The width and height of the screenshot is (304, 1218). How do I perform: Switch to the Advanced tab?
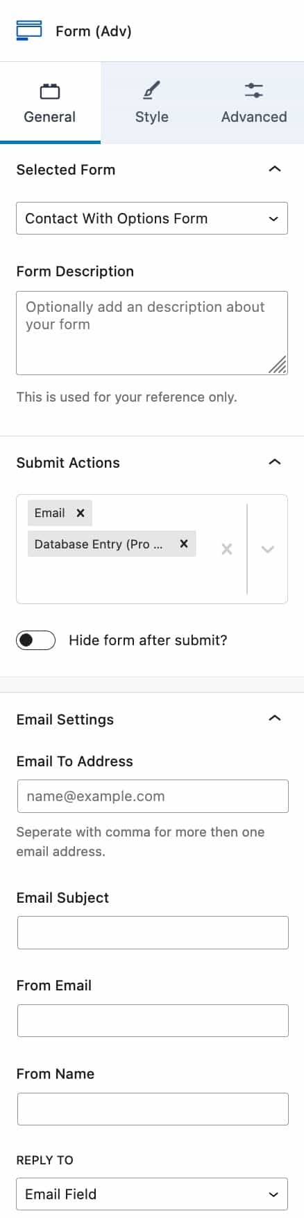click(254, 102)
